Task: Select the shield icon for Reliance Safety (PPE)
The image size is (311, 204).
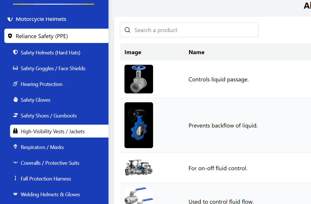Action: [x=10, y=36]
